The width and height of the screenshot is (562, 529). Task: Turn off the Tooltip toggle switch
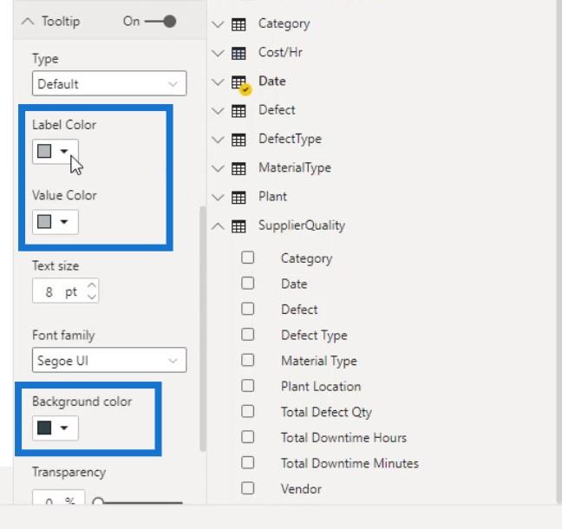click(160, 22)
